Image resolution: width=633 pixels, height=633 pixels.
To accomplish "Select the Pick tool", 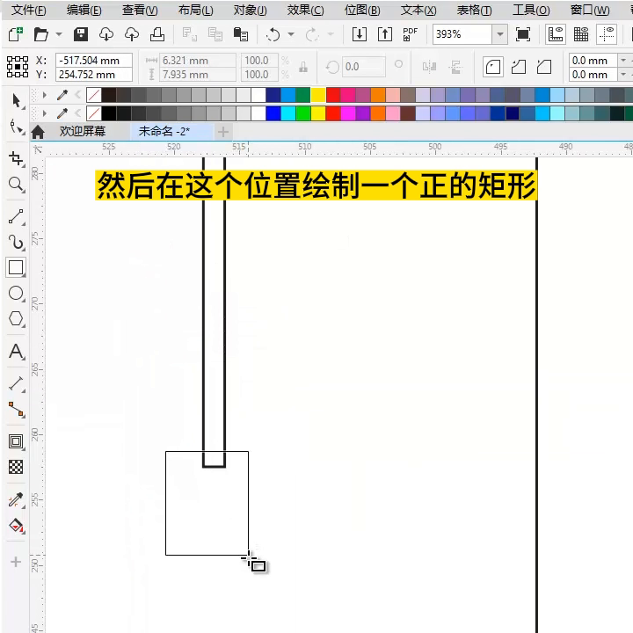I will pyautogui.click(x=16, y=101).
